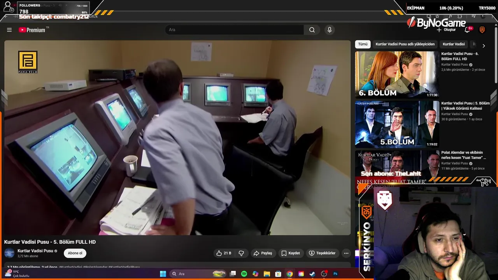This screenshot has width=498, height=280.
Task: Bookmark this page with star icon
Action: (x=437, y=16)
